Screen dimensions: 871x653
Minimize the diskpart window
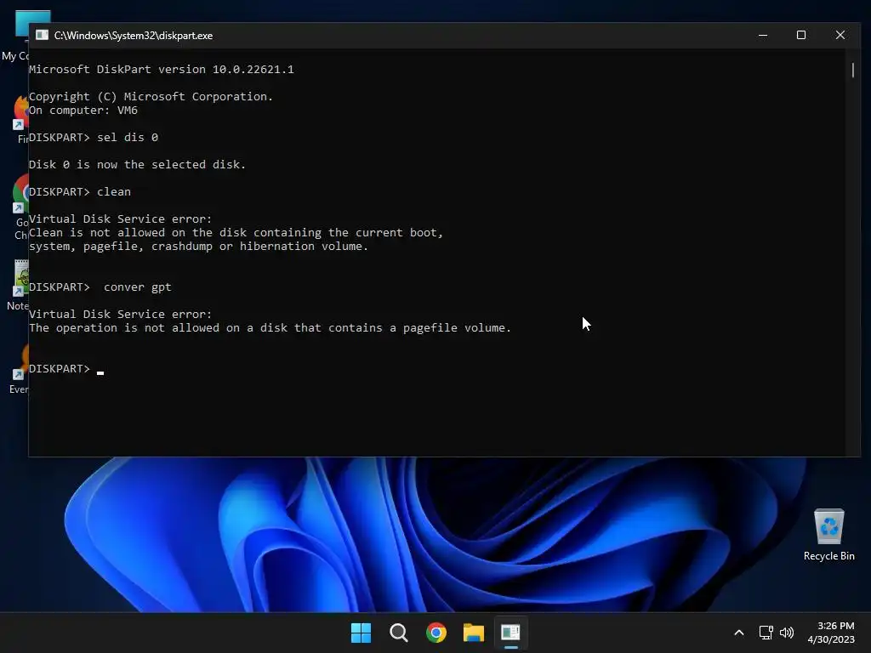tap(763, 35)
